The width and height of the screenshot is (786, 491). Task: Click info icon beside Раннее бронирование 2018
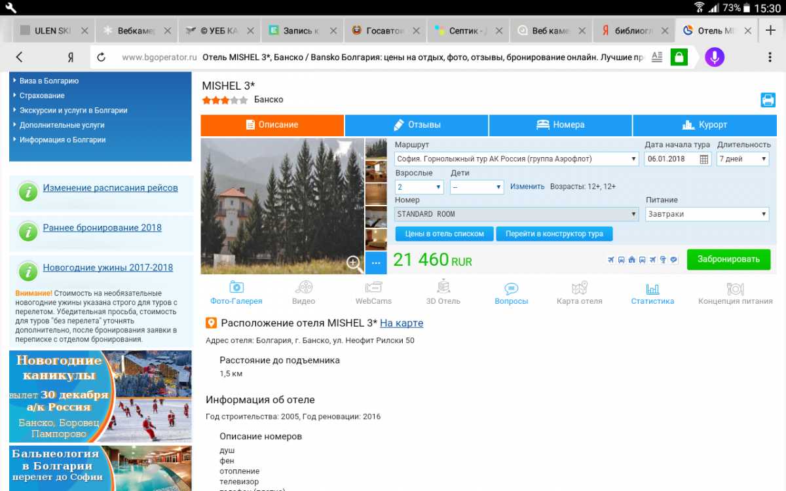(28, 231)
